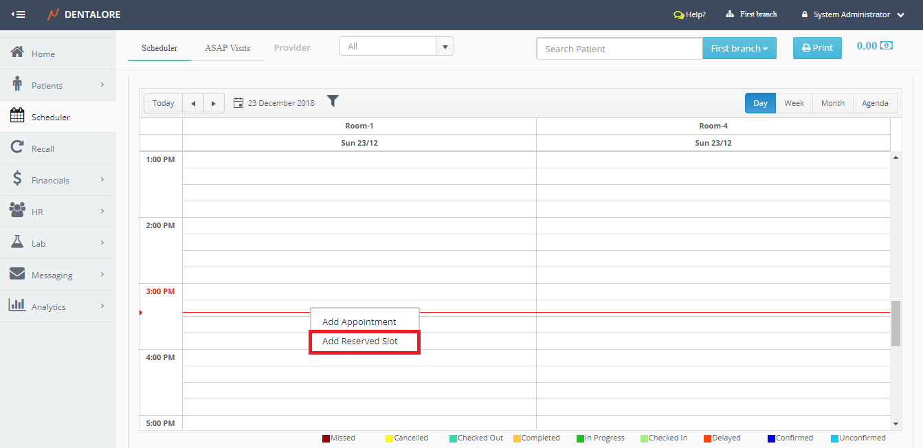
Task: Go to next day arrow
Action: pyautogui.click(x=214, y=103)
